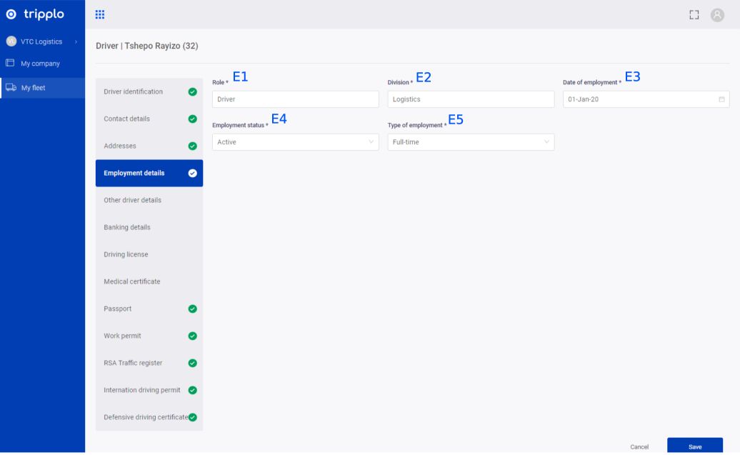Toggle fullscreen mode icon

[694, 15]
